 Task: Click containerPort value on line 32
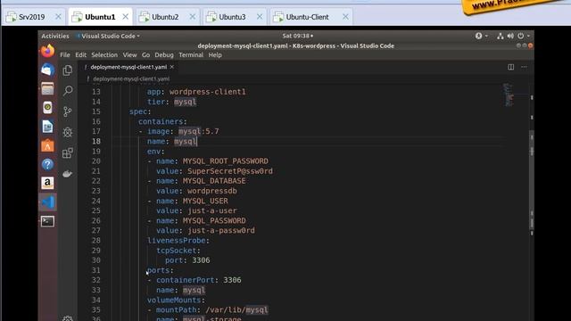(232, 280)
